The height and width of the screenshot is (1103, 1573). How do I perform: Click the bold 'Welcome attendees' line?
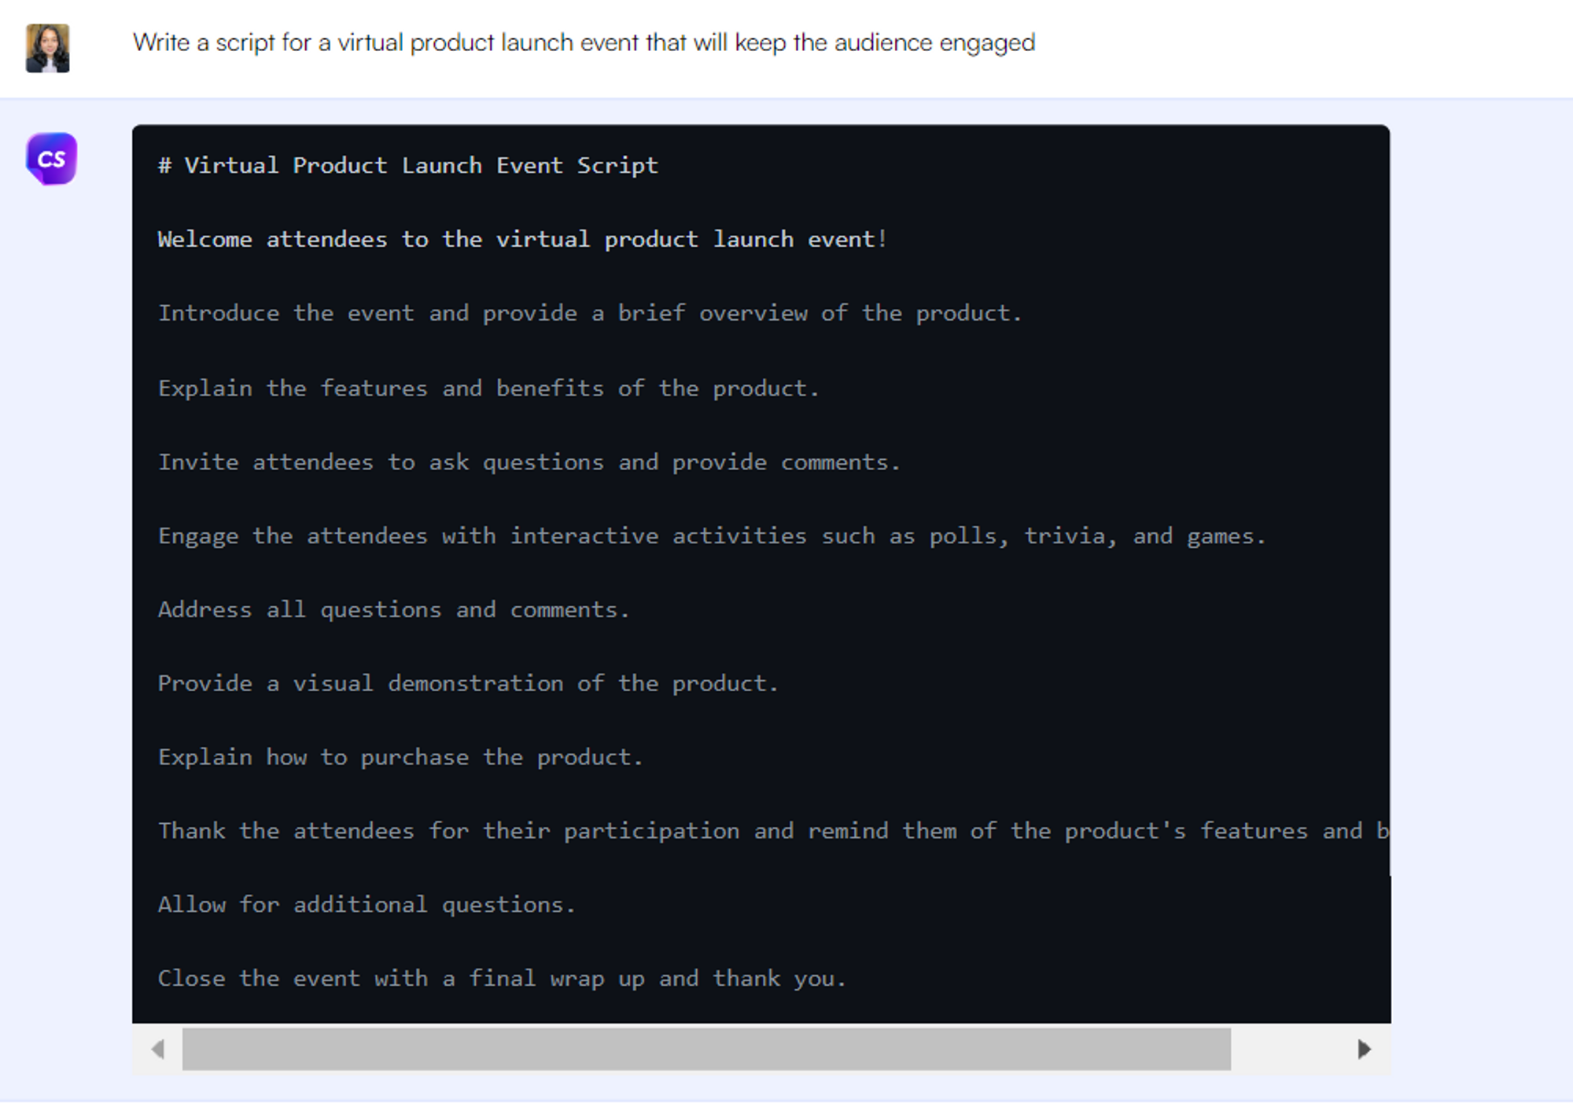(x=522, y=239)
